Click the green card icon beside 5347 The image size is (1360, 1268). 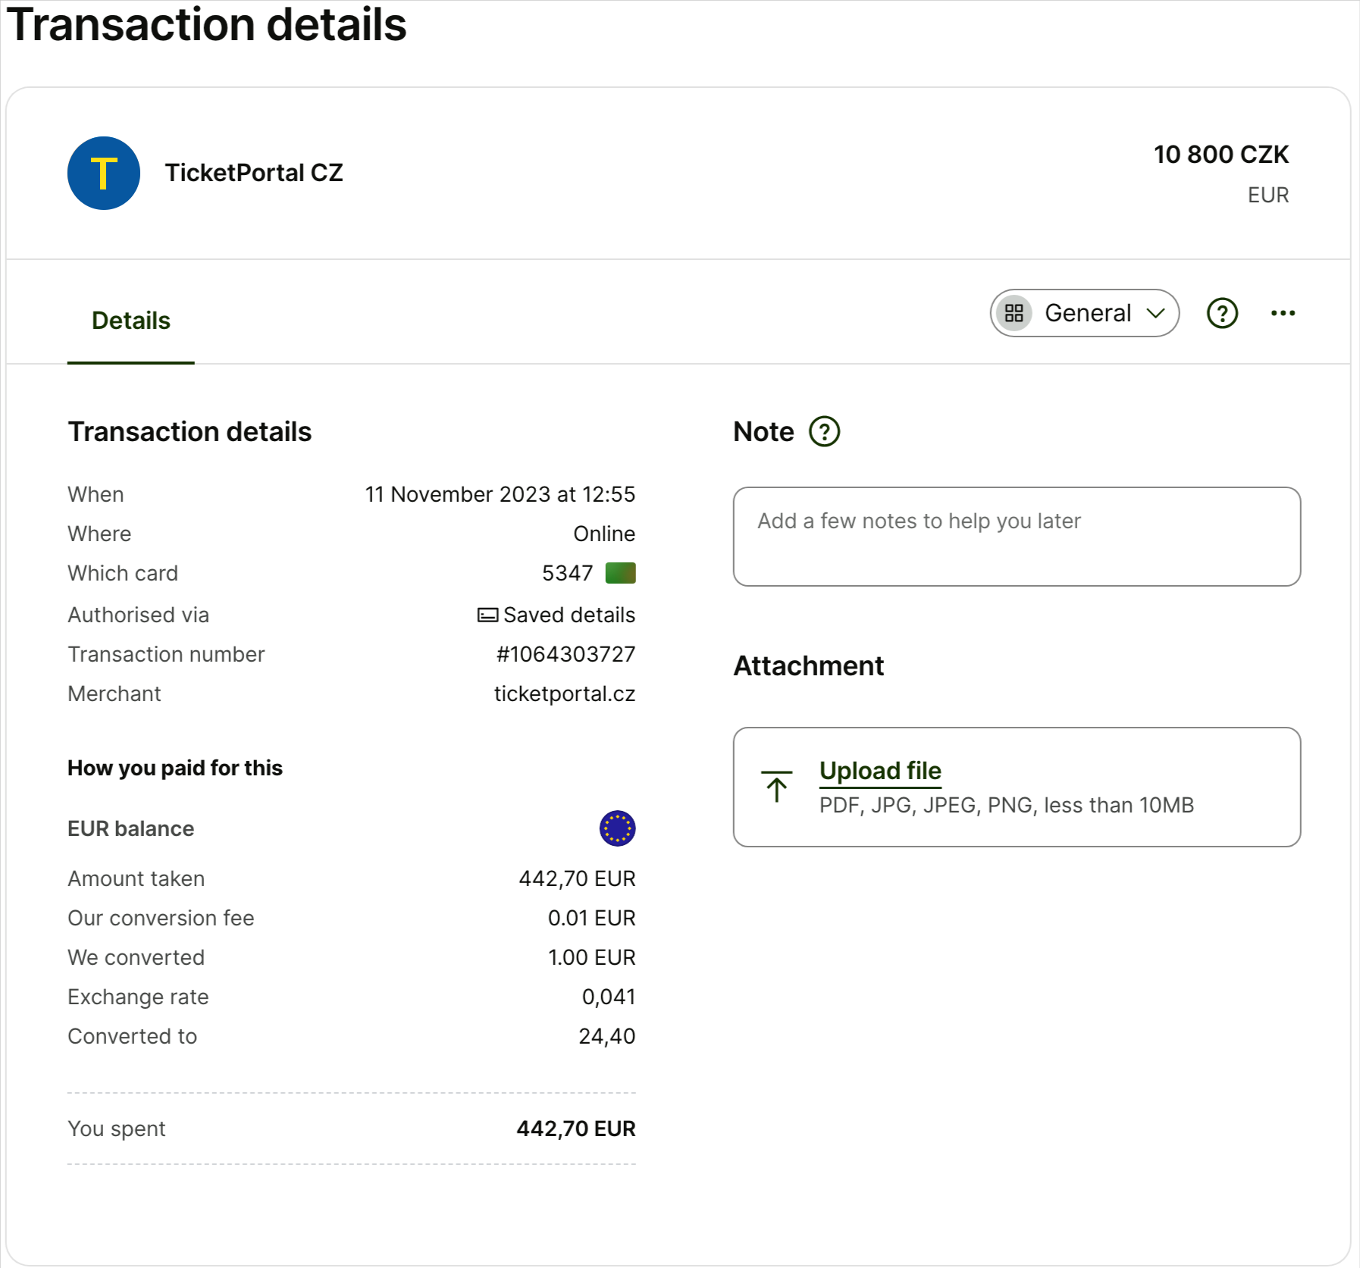tap(620, 573)
